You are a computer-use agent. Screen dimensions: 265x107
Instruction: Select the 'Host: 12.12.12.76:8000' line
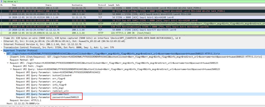[23, 103]
